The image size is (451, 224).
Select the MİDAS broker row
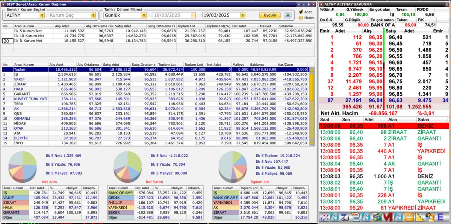[155, 123]
